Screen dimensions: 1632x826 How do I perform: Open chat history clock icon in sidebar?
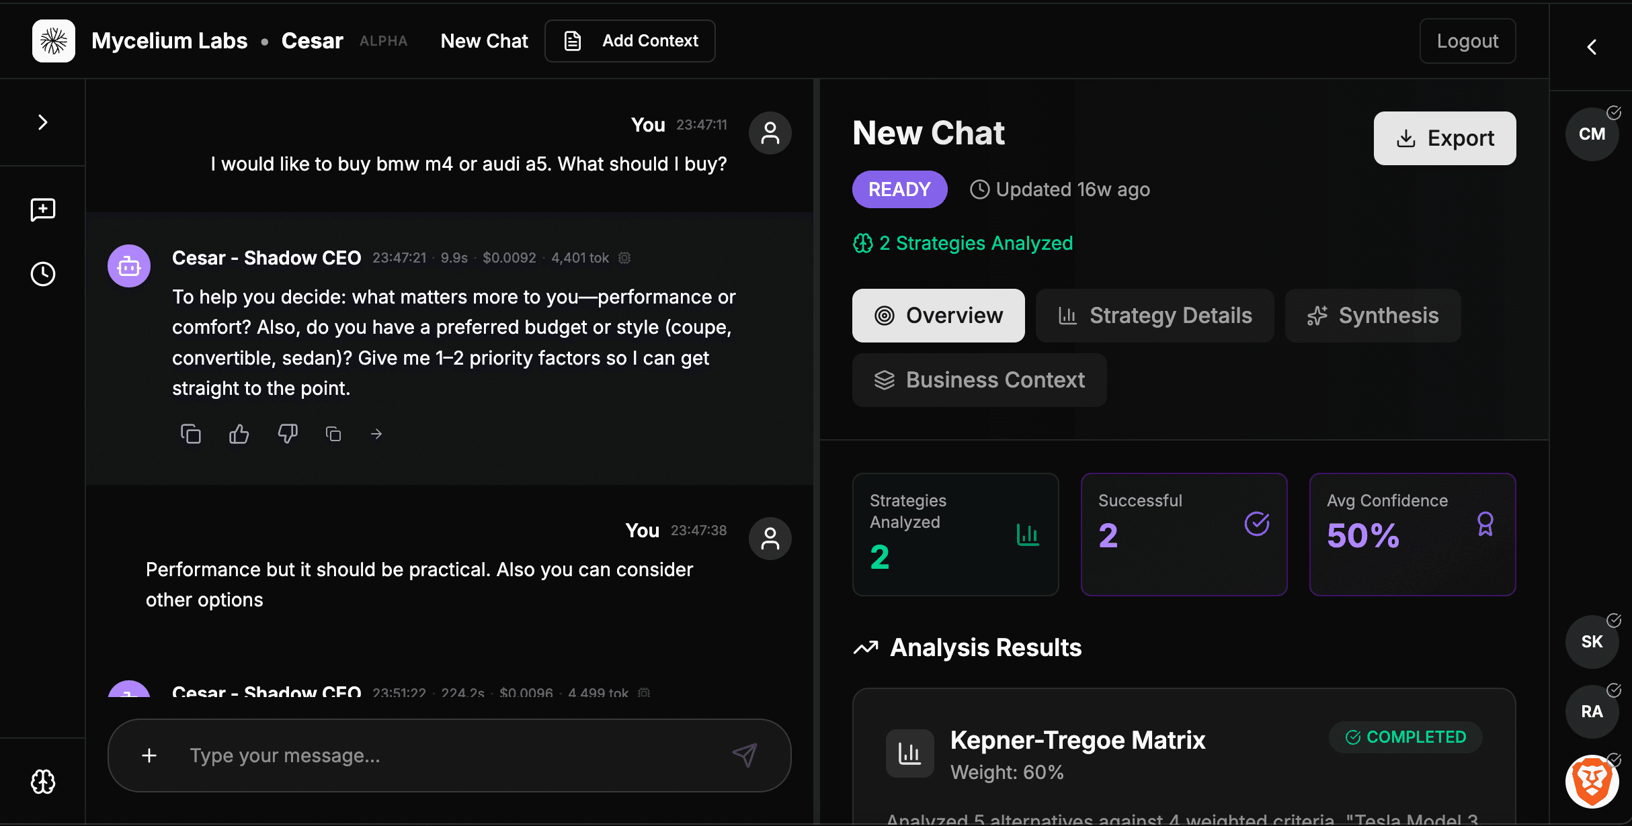43,274
